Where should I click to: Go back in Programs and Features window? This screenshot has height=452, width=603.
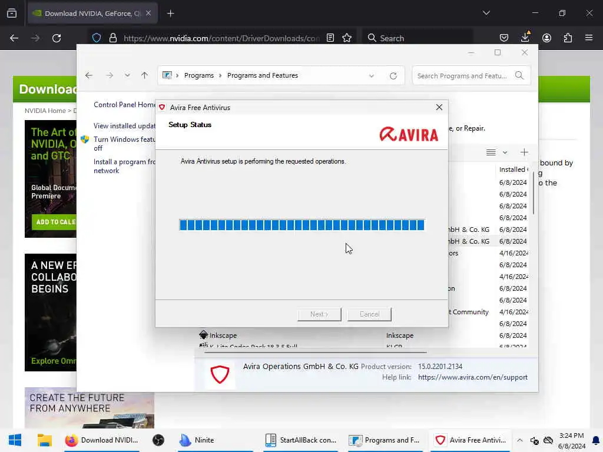(x=89, y=75)
